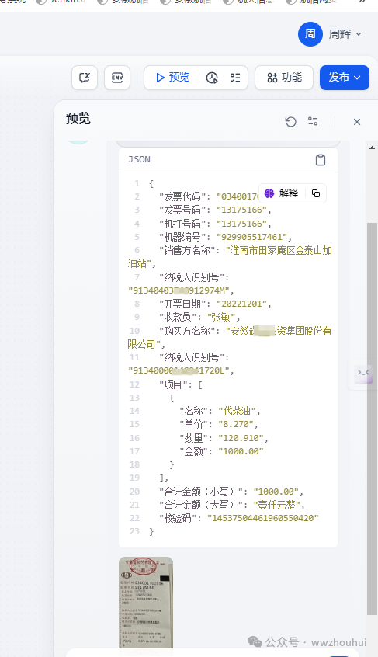Click the user avatar 周
Viewport: 378px width, 657px height.
[x=310, y=34]
